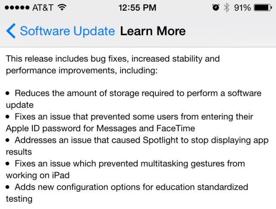Tap the word FaceTime in the text
The image size is (276, 209).
pyautogui.click(x=176, y=128)
